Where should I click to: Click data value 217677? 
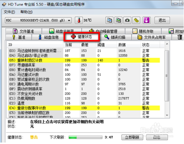coord(124,99)
